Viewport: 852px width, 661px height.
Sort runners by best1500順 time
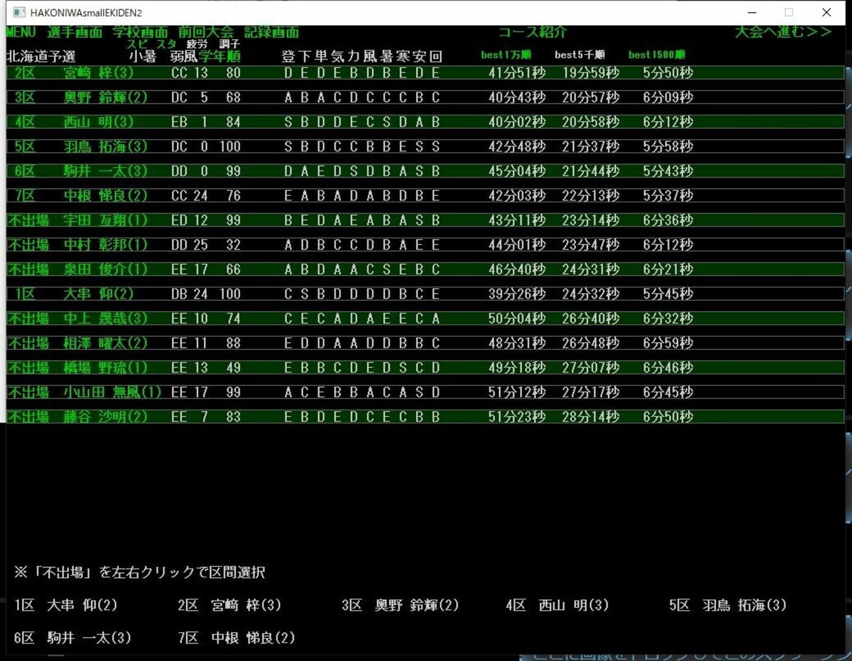(657, 54)
